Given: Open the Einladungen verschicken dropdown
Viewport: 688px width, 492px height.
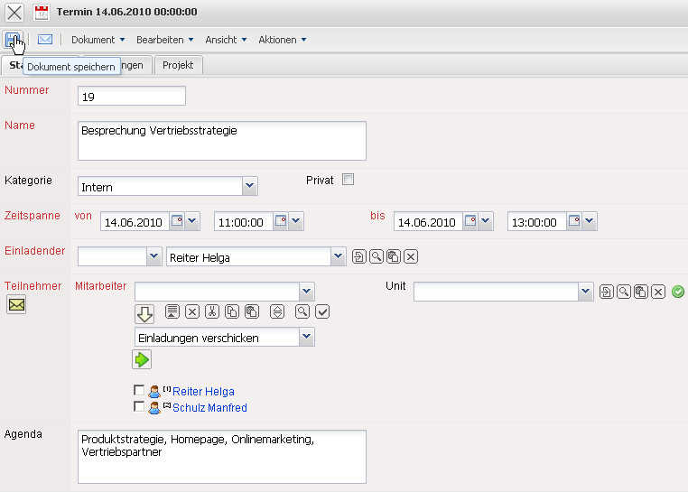Looking at the screenshot, I should click(307, 337).
